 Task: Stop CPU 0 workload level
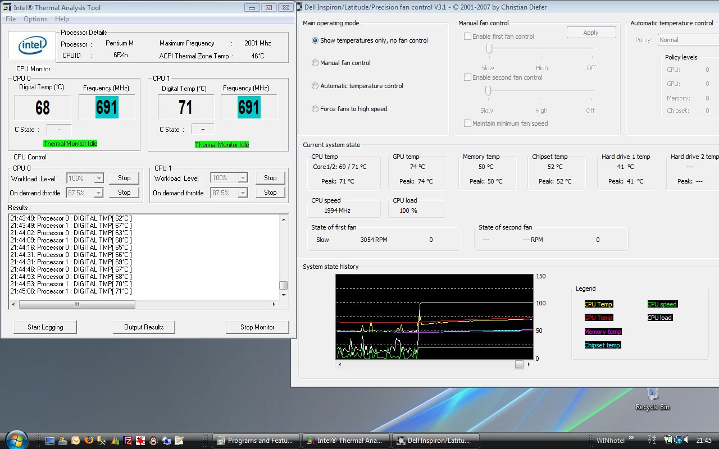(x=124, y=178)
